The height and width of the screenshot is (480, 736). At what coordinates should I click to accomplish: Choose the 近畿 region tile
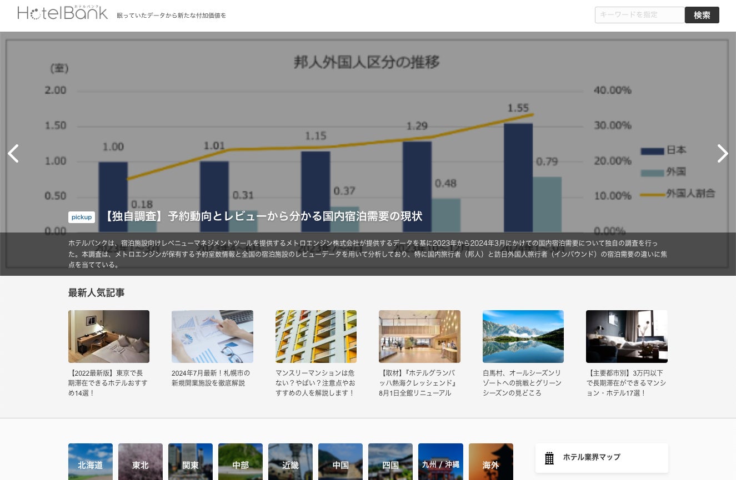click(x=291, y=462)
